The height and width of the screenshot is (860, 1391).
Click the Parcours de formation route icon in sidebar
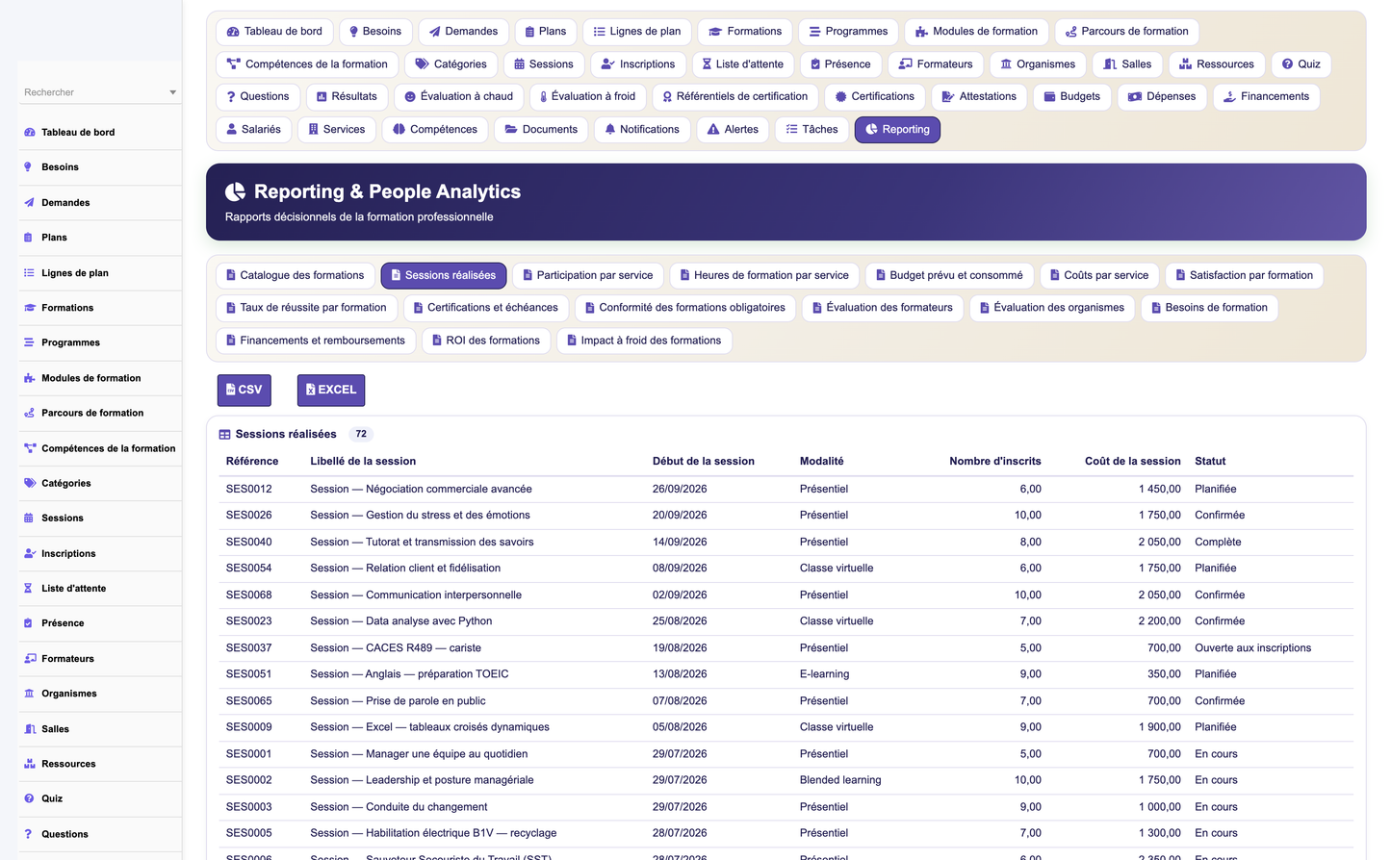pyautogui.click(x=29, y=413)
